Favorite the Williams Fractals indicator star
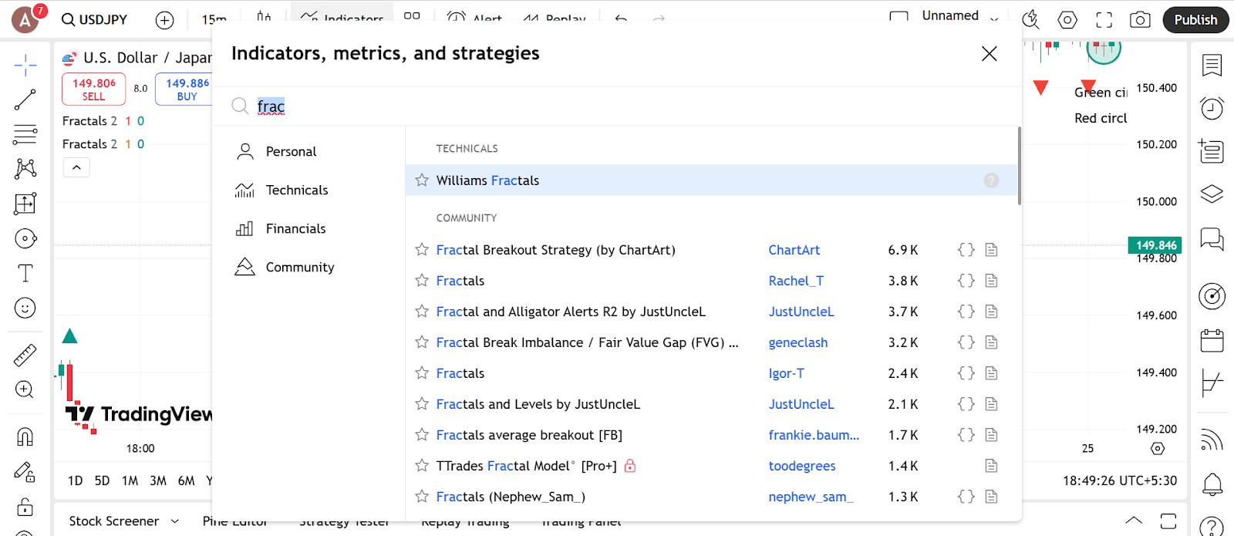Viewport: 1234px width, 536px height. (x=422, y=180)
